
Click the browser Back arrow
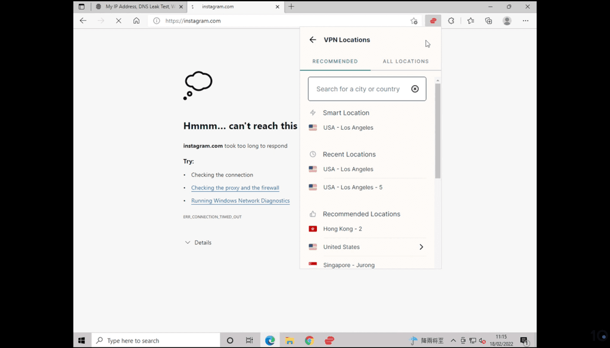pos(83,21)
